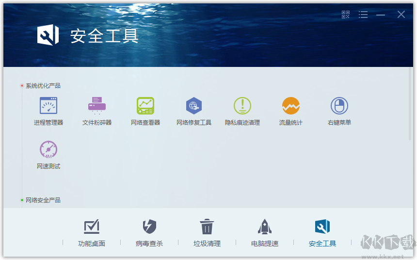Click the vertical scrollbar thumb

410,104
